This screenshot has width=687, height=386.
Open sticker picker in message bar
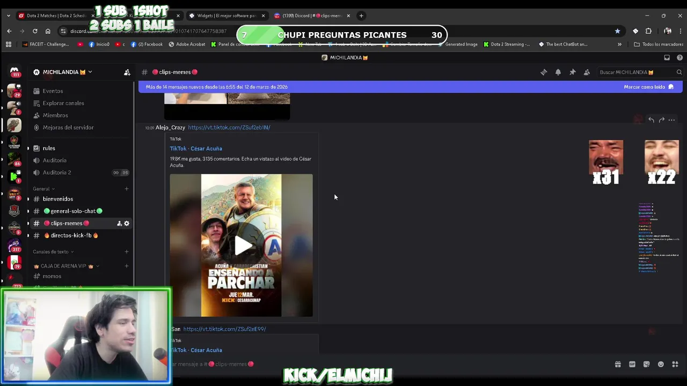coord(647,364)
